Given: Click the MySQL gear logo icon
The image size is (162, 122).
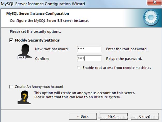Looking at the screenshot, I should [x=151, y=17].
